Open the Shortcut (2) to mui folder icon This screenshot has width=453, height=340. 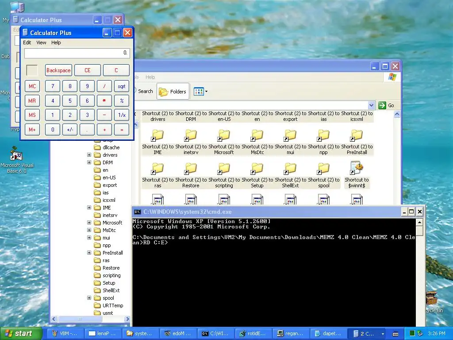tap(290, 135)
